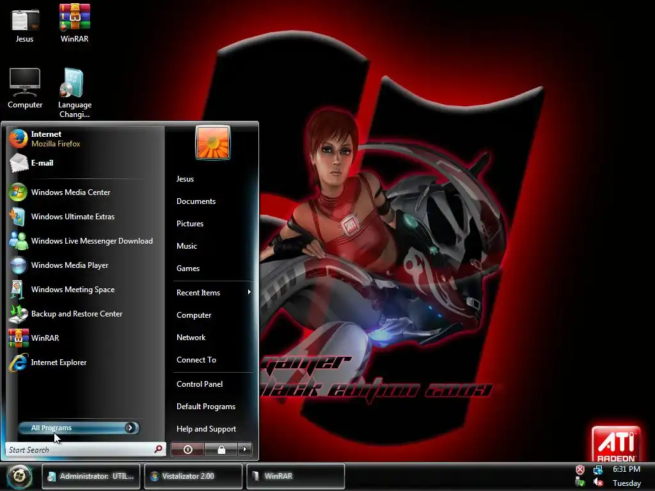Click the taskbar clock showing 6:31 PM
This screenshot has width=655, height=491.
pyautogui.click(x=627, y=469)
